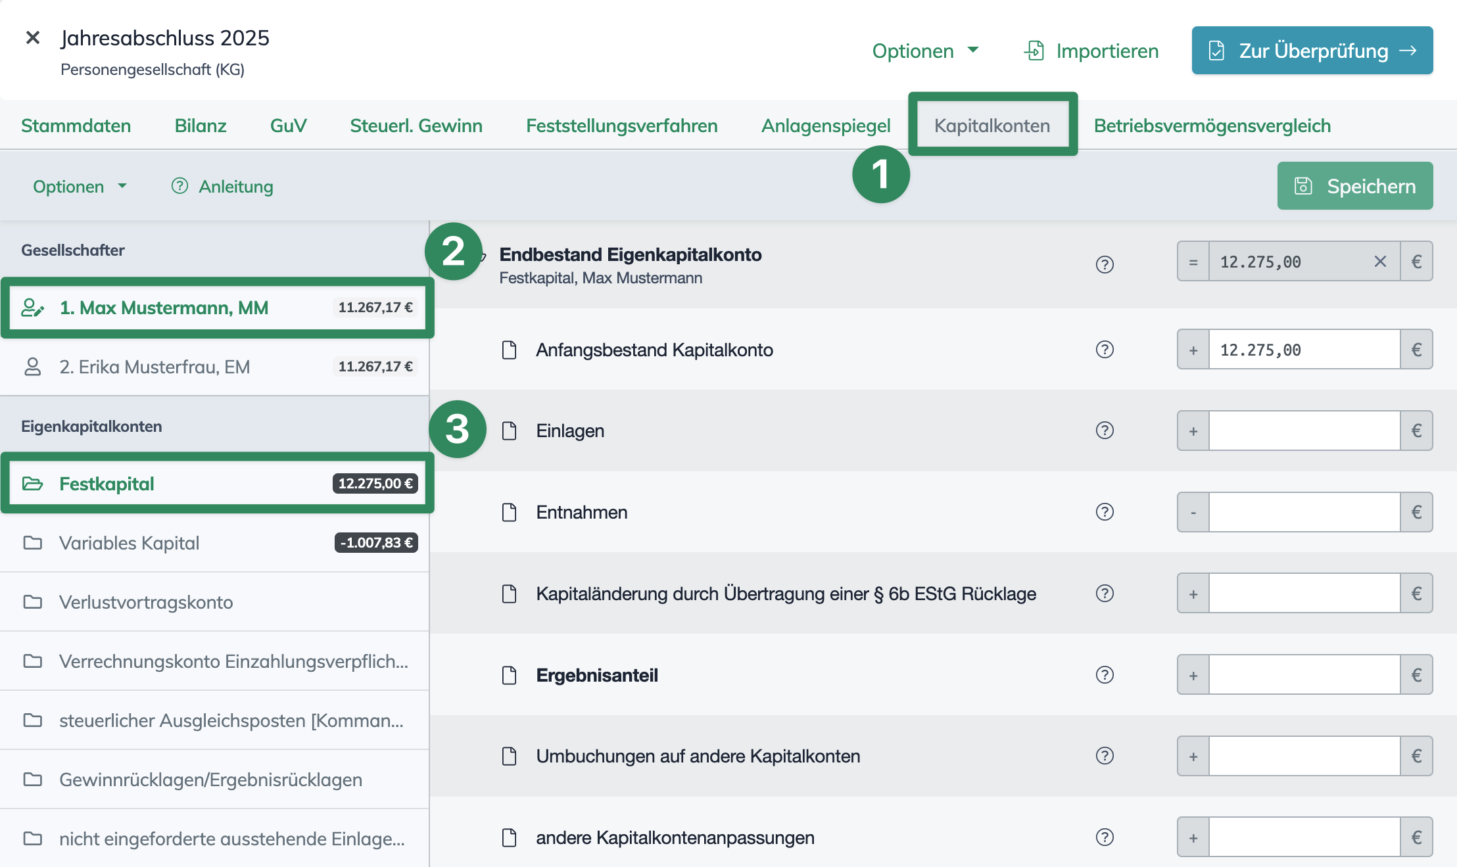
Task: Open help for Umbuchungen auf andere Kapitalkonten
Action: click(x=1105, y=756)
